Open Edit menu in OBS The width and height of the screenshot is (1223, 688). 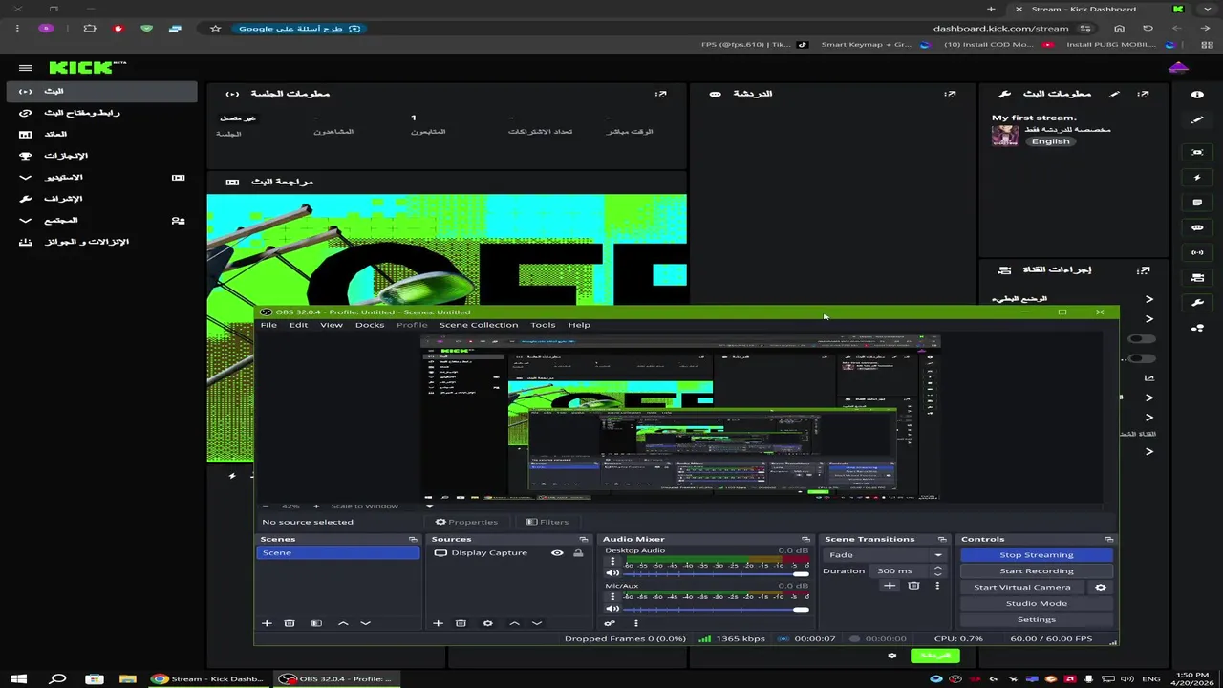point(299,325)
